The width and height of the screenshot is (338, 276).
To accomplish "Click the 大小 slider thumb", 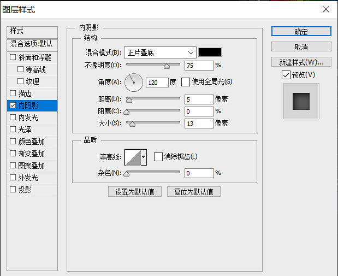I will (132, 124).
